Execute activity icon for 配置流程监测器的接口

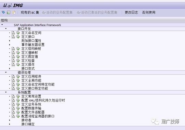tap(18, 116)
